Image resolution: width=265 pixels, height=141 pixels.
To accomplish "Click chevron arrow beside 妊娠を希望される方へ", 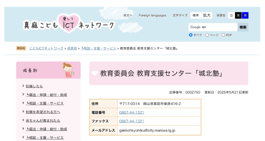I will click(23, 112).
